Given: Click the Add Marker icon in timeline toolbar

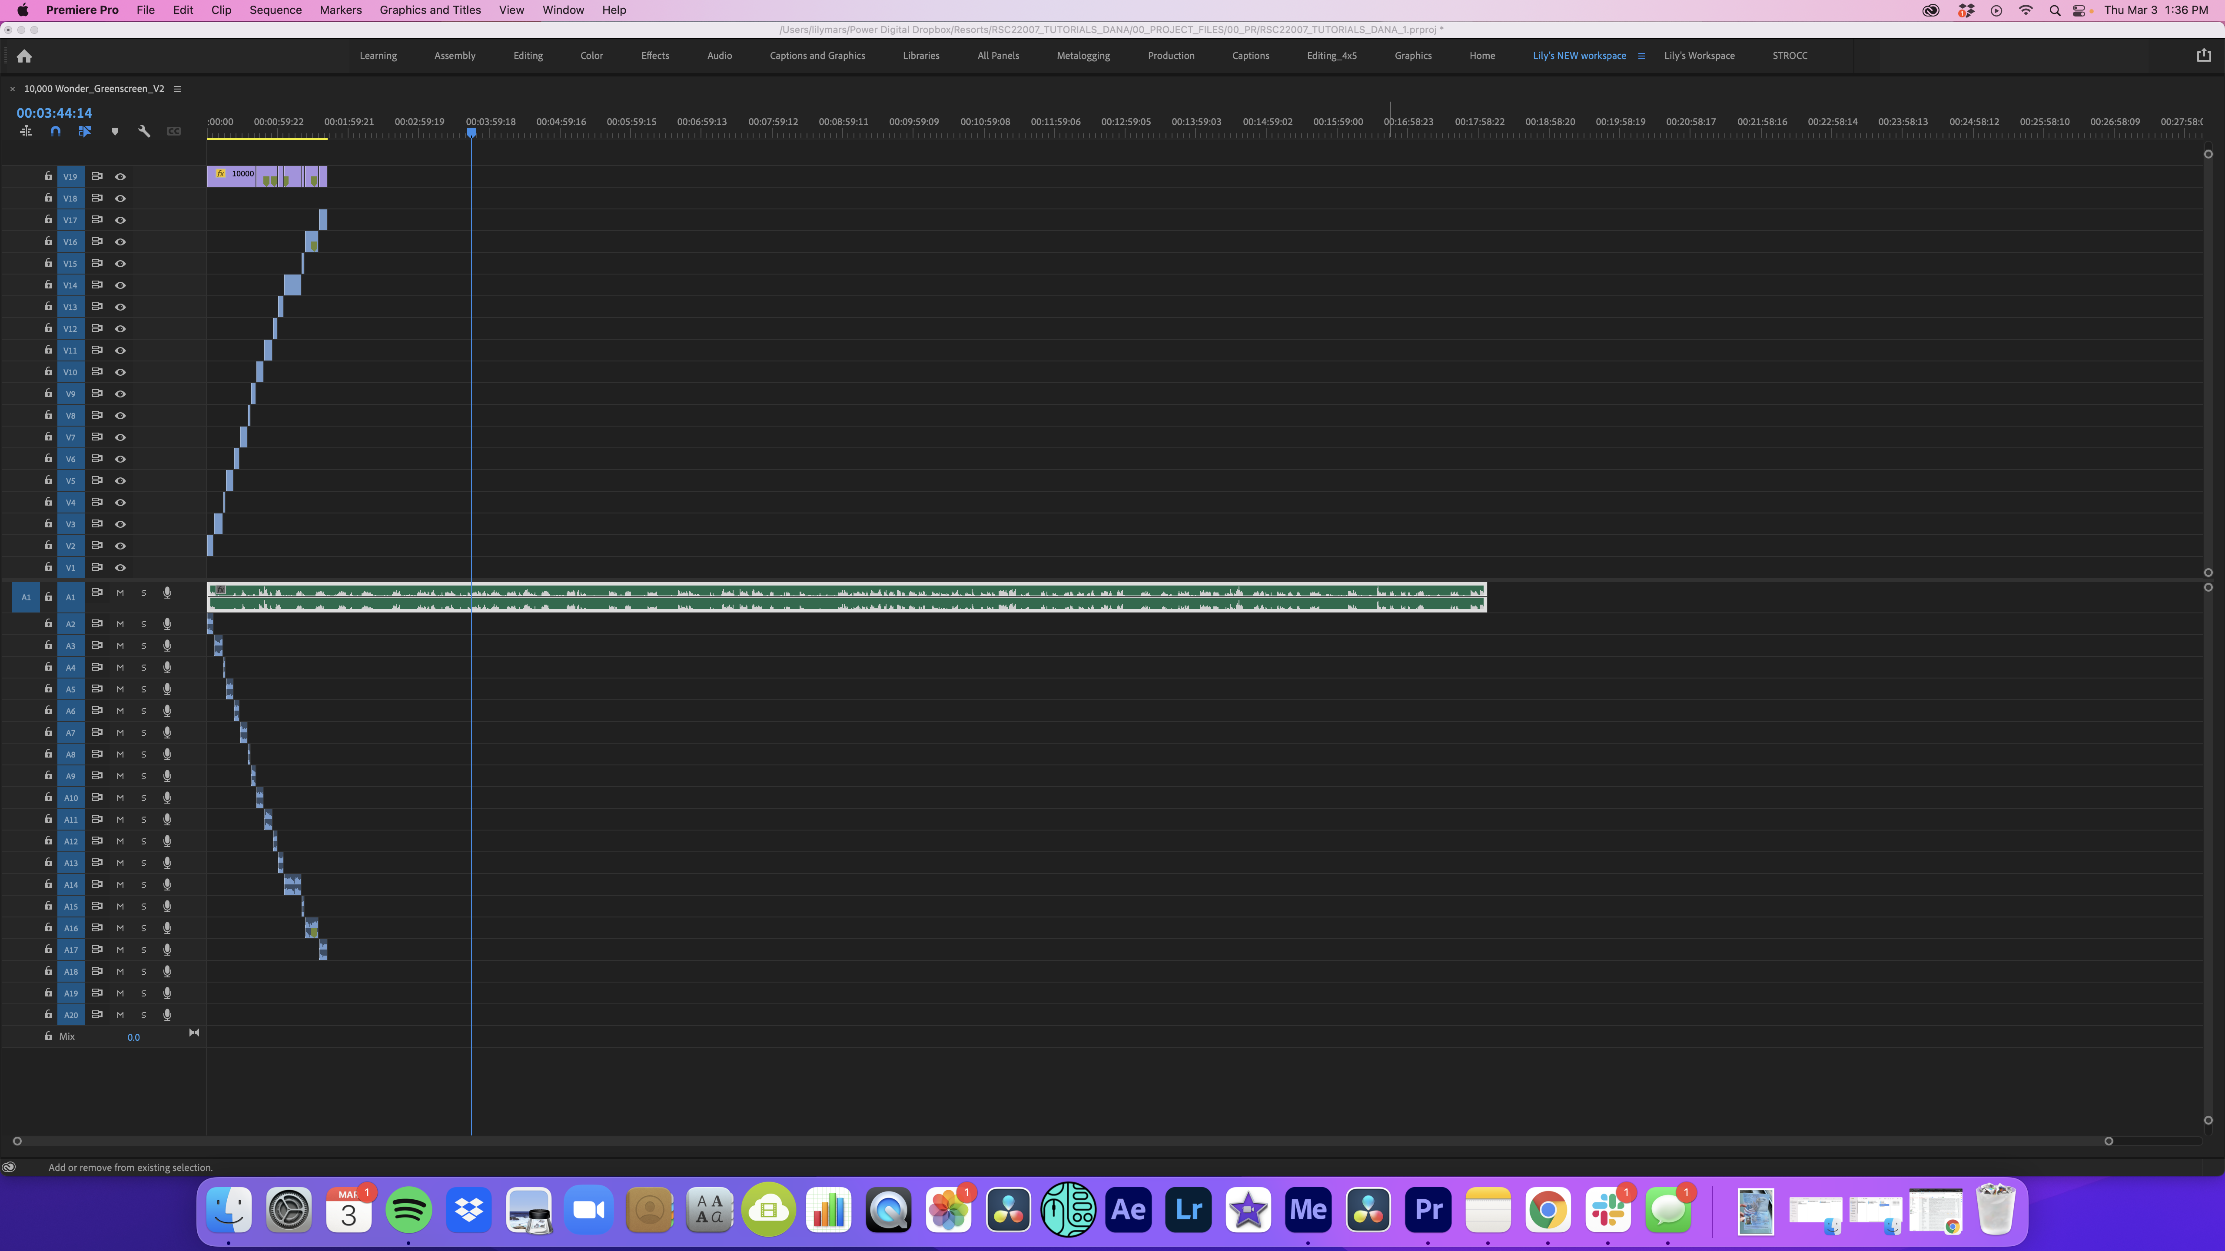Looking at the screenshot, I should [115, 131].
